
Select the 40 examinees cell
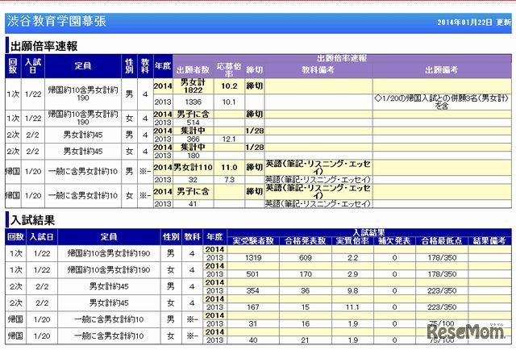tap(253, 340)
